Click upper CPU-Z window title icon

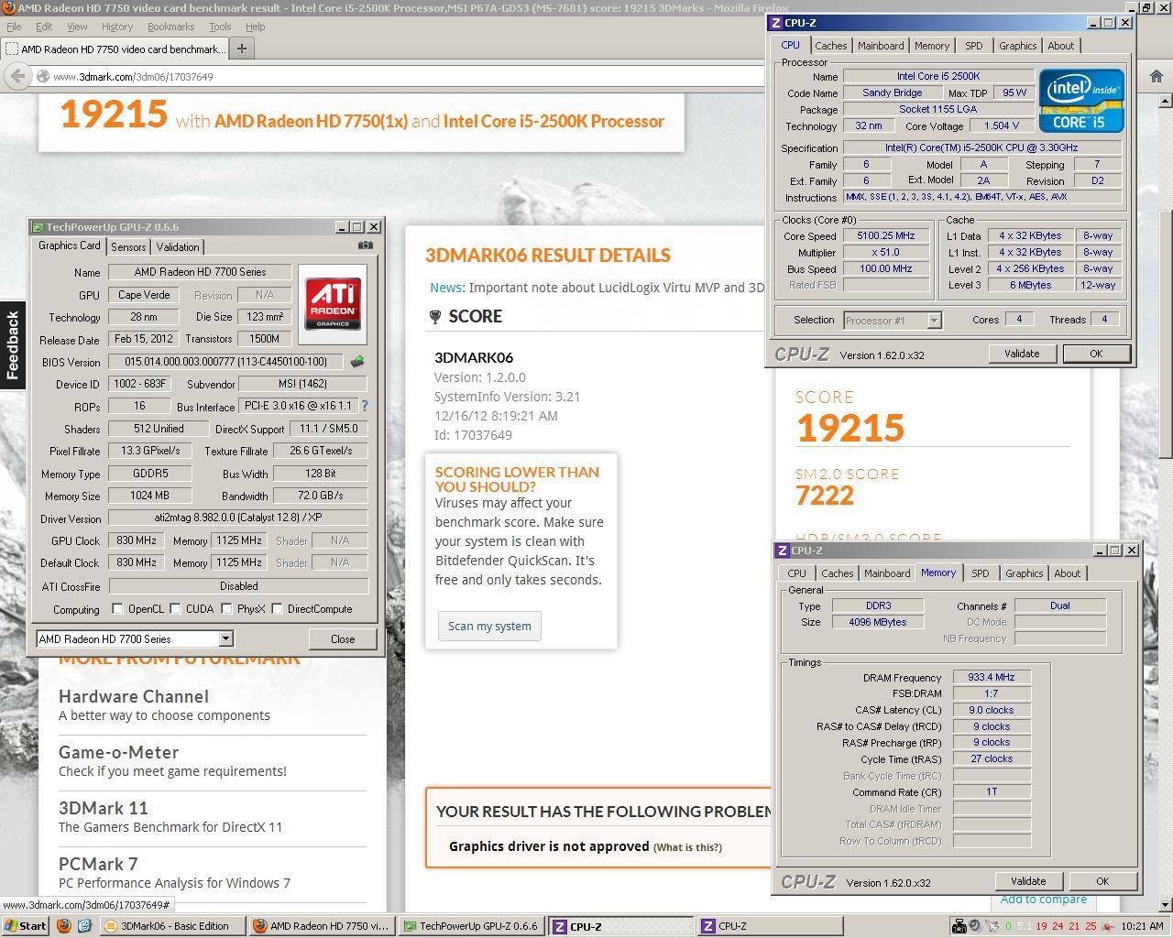(776, 23)
